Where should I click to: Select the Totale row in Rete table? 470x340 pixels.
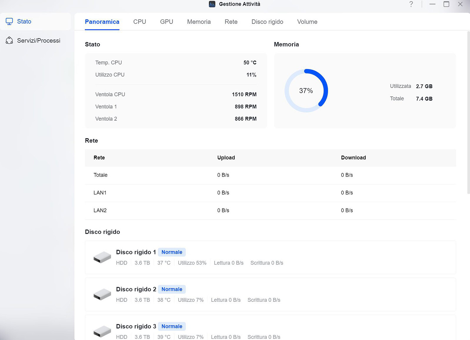point(270,175)
